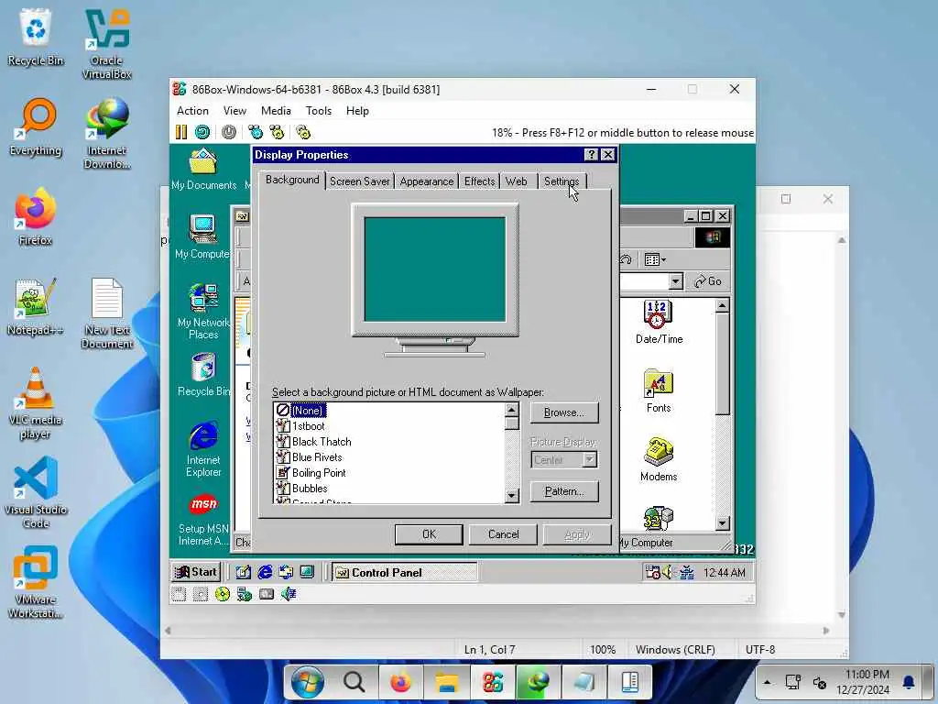The image size is (938, 704).
Task: Open My Documents icon in guest desktop
Action: coord(203,170)
